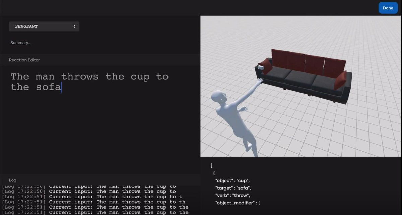Image resolution: width=402 pixels, height=215 pixels.
Task: Click the "verb" : "throw" JSON line
Action: click(x=232, y=195)
